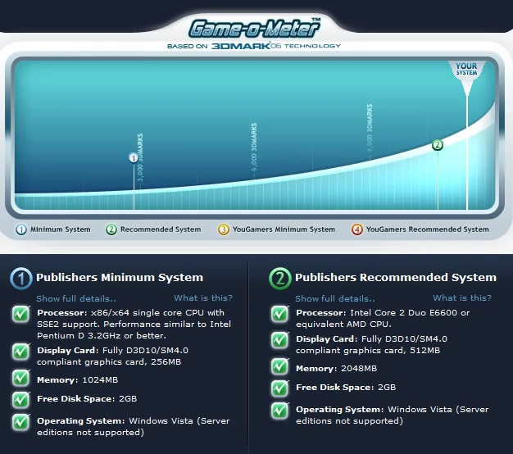Click the Recommended System Memory 2048MB check icon
This screenshot has width=513, height=454.
tap(280, 366)
